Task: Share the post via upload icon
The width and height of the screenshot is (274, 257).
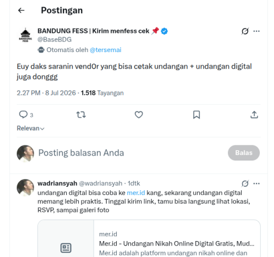Action: 254,115
